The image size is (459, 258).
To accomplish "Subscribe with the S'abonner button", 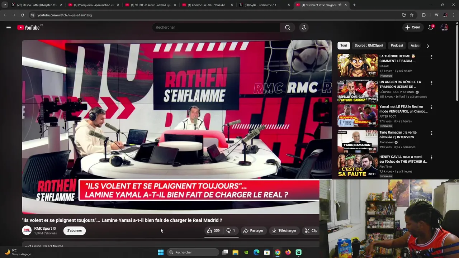I will 75,231.
